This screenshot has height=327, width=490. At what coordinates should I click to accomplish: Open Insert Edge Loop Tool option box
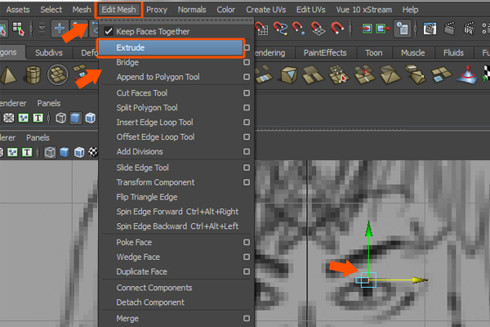[x=247, y=123]
